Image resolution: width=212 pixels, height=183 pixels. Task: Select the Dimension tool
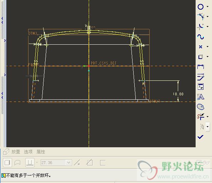[201, 66]
